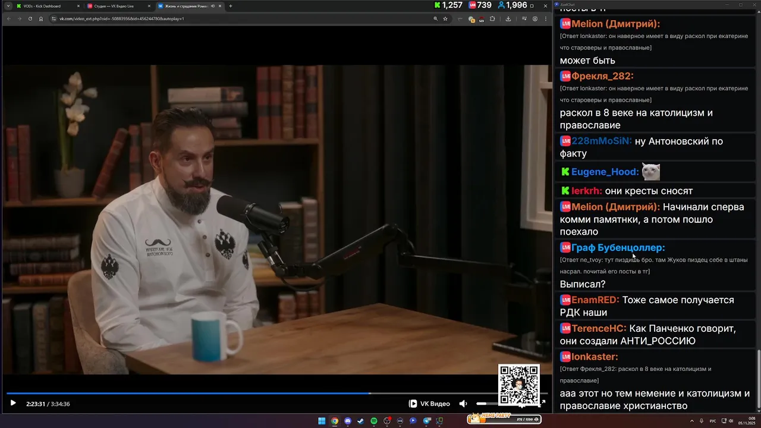Viewport: 761px width, 428px height.
Task: Click the cat emote from Eugene_Hood
Action: click(651, 172)
